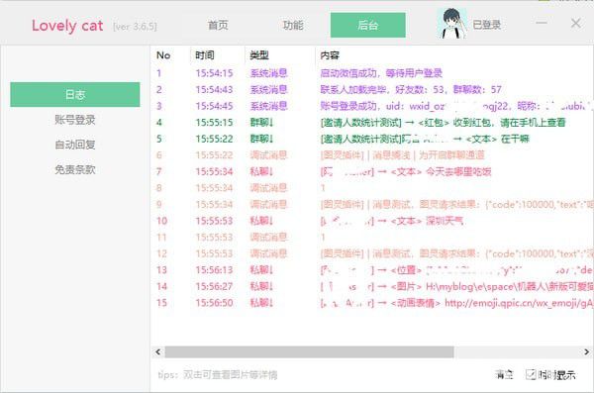The width and height of the screenshot is (594, 393).
Task: Click 调试消息 type cell in row 8
Action: [268, 188]
